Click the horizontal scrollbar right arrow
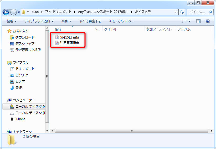This screenshot has width=216, height=149. point(212,131)
